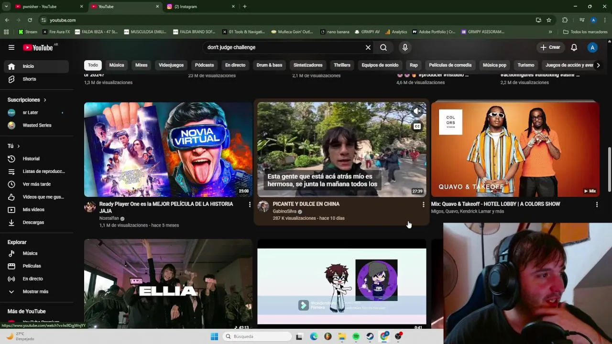Select the Videojuegos filter chip
The width and height of the screenshot is (612, 344).
[x=171, y=65]
